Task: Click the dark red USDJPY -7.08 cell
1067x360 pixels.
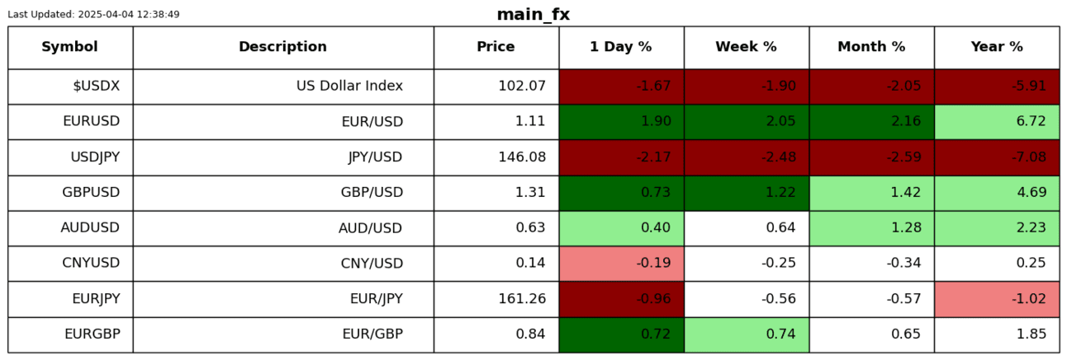Action: [x=997, y=157]
